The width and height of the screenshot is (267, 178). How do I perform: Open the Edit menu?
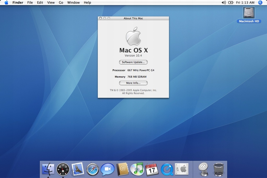40,3
